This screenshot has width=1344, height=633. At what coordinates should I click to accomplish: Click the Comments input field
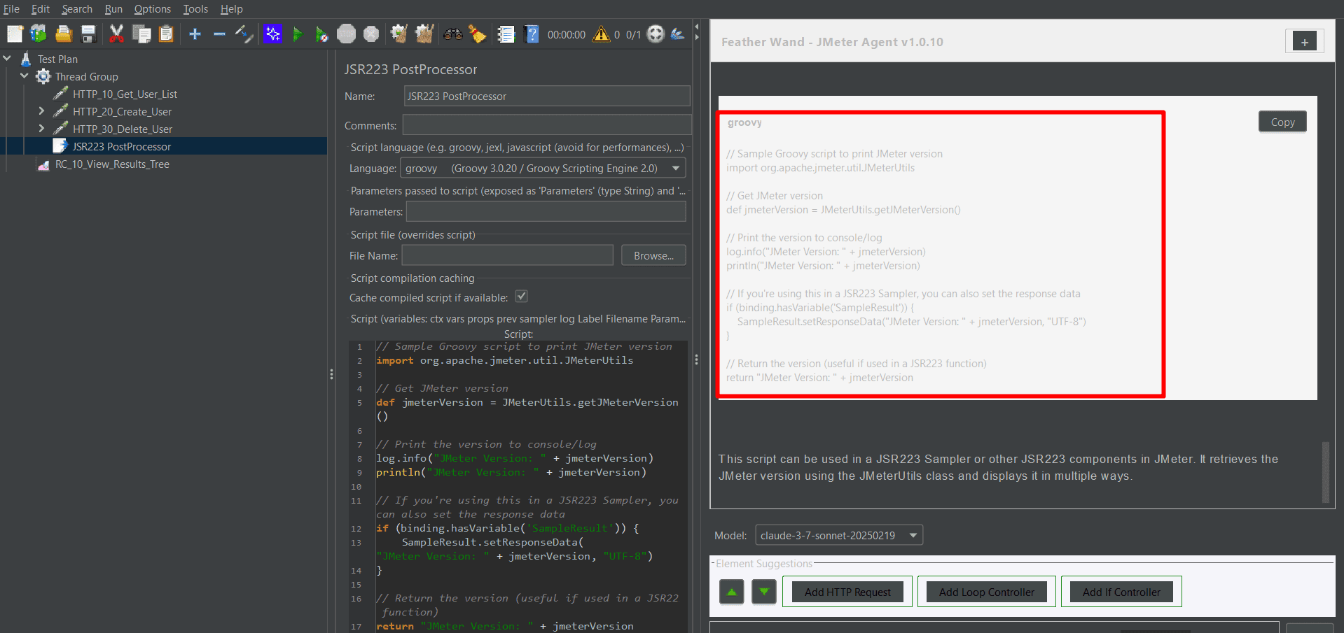click(x=546, y=125)
